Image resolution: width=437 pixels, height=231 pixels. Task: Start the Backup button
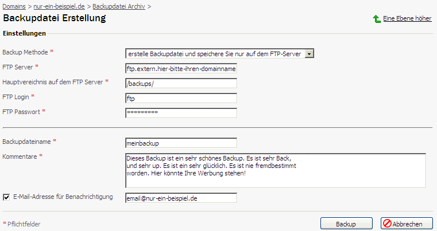click(x=346, y=224)
